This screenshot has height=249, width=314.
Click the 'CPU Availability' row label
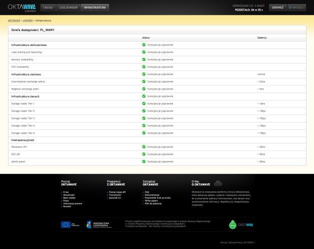(x=20, y=67)
